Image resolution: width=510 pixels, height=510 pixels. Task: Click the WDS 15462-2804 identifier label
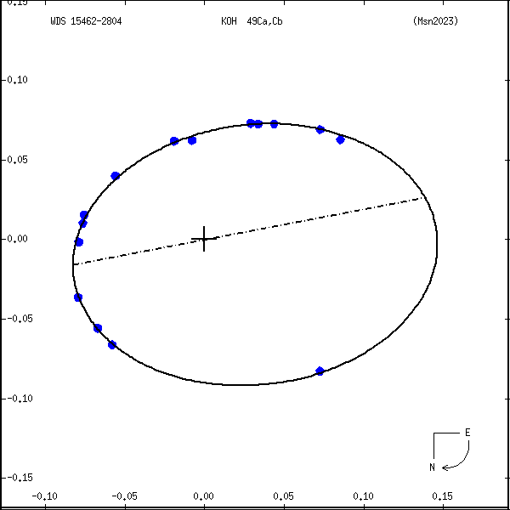point(86,21)
